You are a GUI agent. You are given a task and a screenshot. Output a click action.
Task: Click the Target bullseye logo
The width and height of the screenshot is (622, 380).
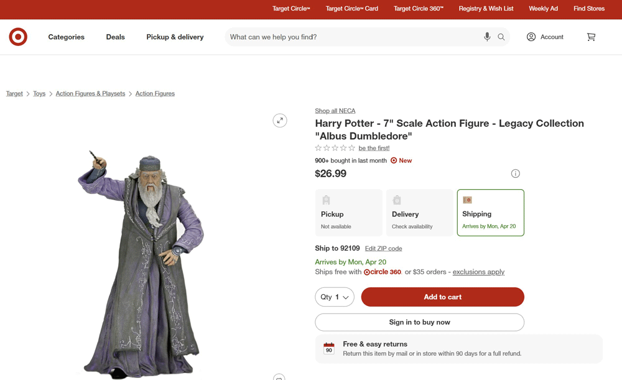18,37
